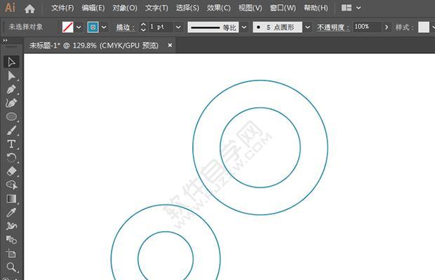Select the Rotate tool

(11, 157)
